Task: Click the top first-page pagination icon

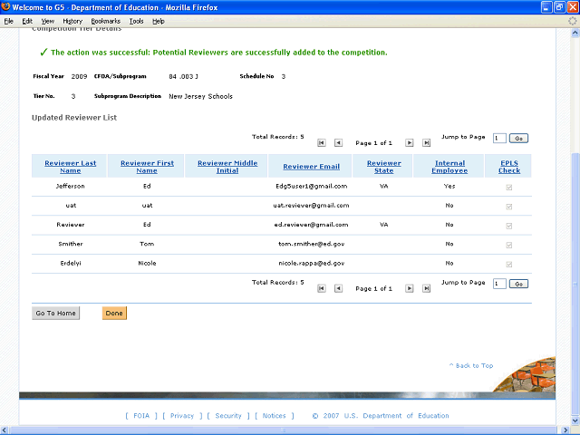Action: click(x=321, y=143)
